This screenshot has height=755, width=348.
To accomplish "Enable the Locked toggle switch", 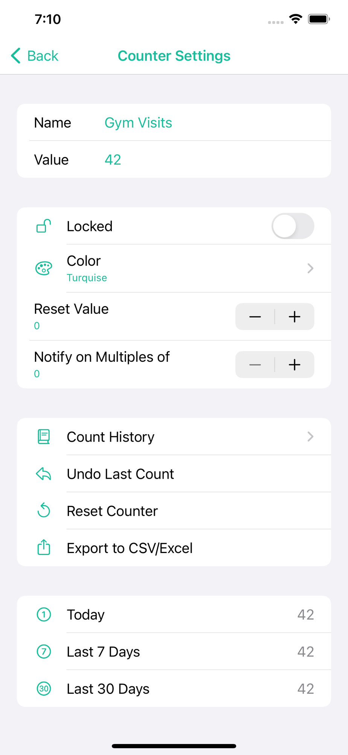I will [x=293, y=226].
